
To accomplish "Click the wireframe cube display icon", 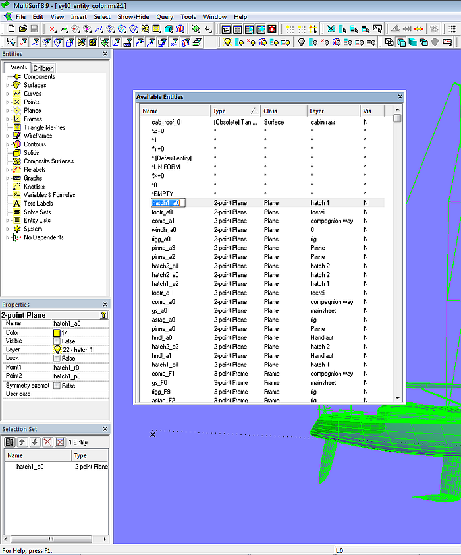I will pos(389,42).
